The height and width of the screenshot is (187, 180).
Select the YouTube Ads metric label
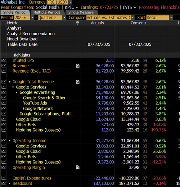(35, 103)
